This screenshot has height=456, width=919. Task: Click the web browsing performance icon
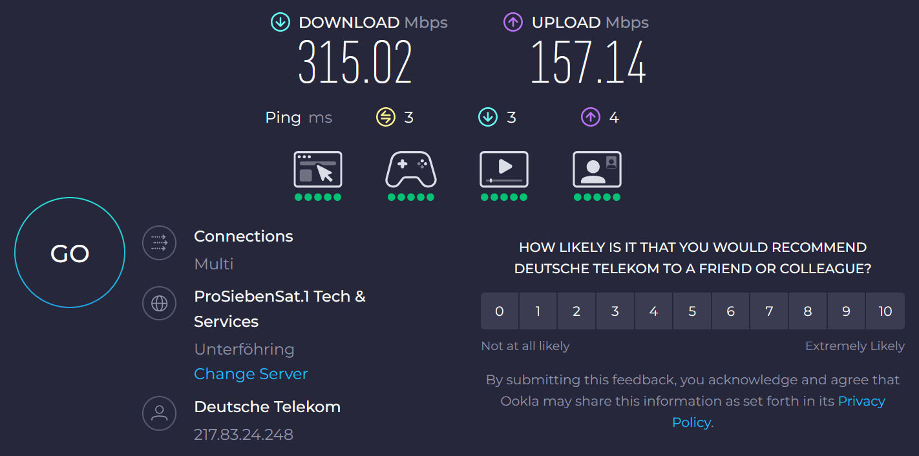pos(318,169)
